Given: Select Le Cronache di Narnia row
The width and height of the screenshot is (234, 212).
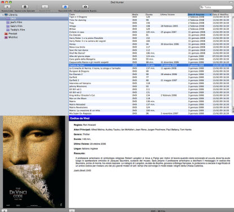Looking at the screenshot, I should point(150,68).
